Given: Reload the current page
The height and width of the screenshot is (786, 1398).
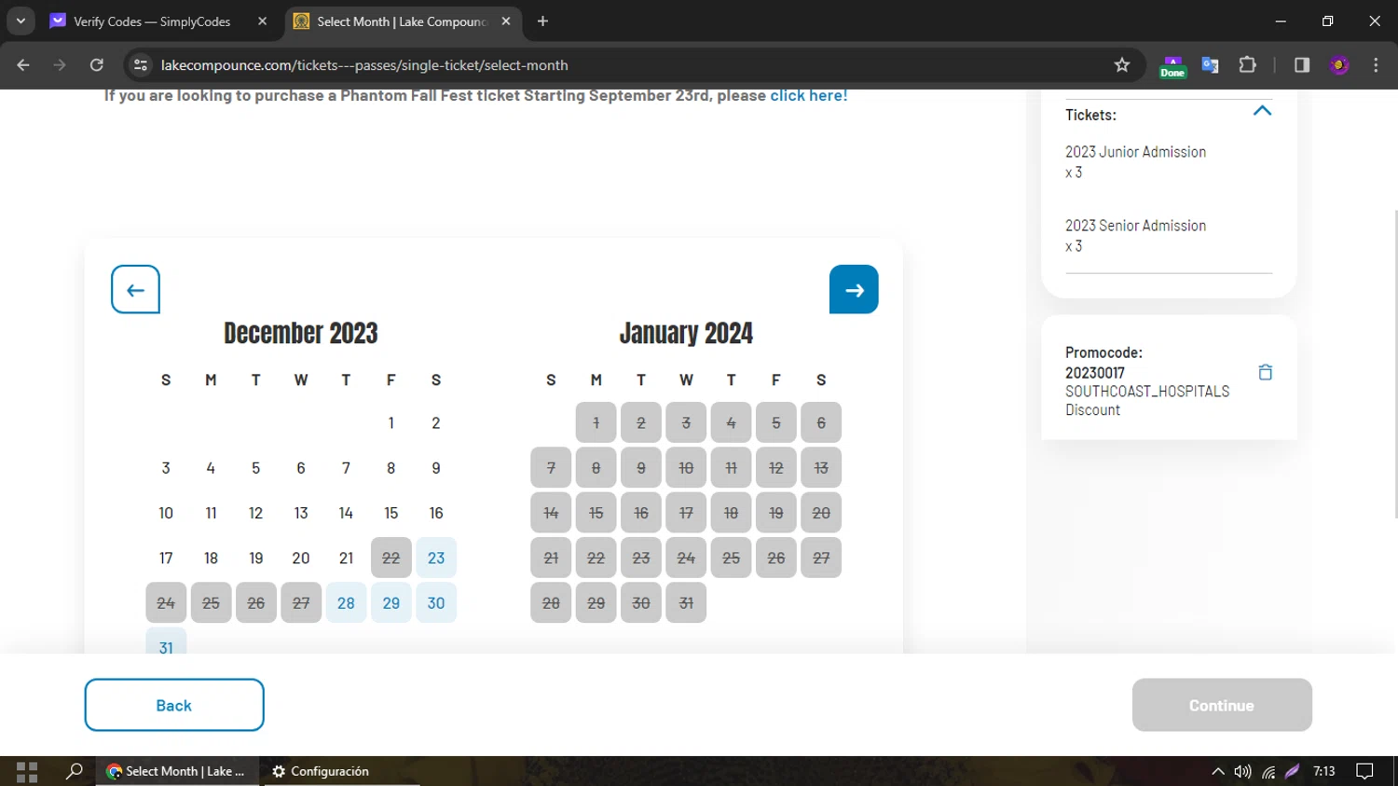Looking at the screenshot, I should 97,65.
